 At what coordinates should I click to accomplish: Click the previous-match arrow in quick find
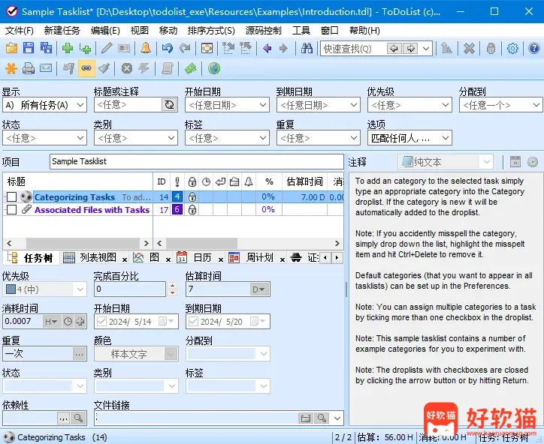tap(394, 48)
